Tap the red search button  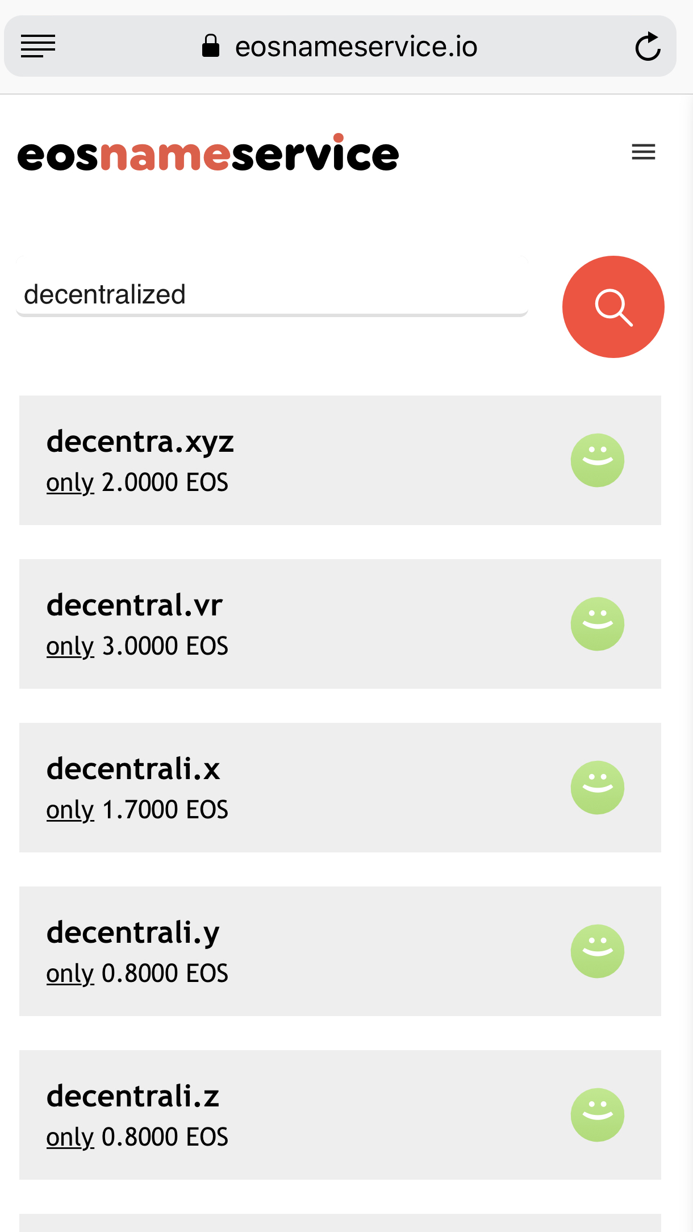click(613, 307)
